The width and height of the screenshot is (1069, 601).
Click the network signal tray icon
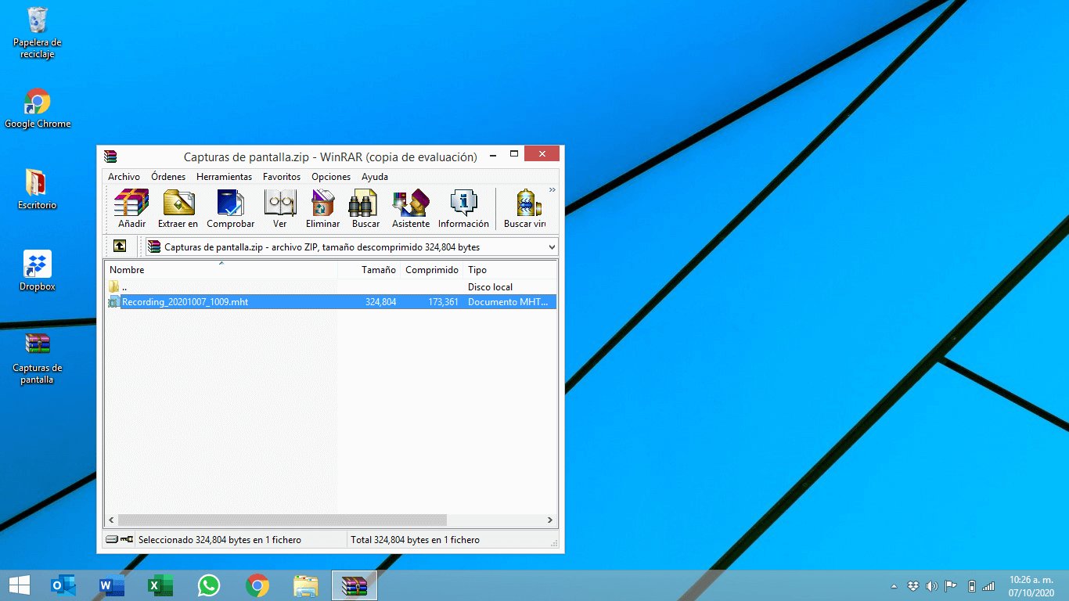(988, 586)
